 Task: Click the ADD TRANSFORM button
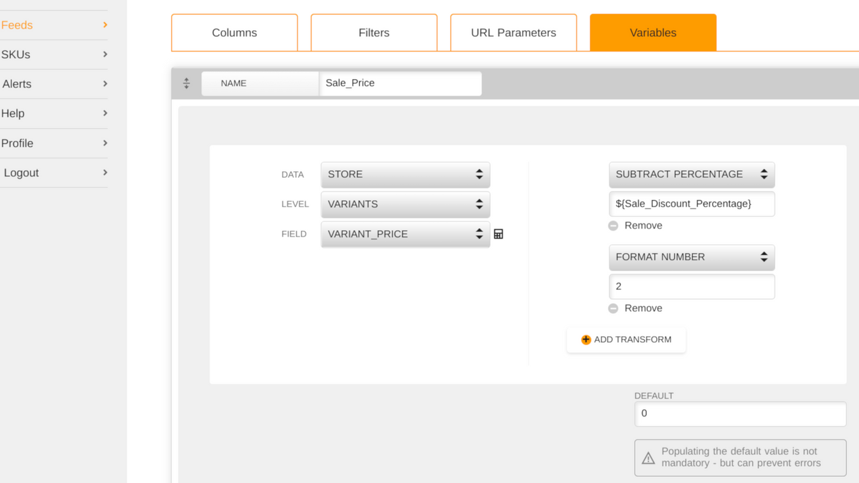626,339
